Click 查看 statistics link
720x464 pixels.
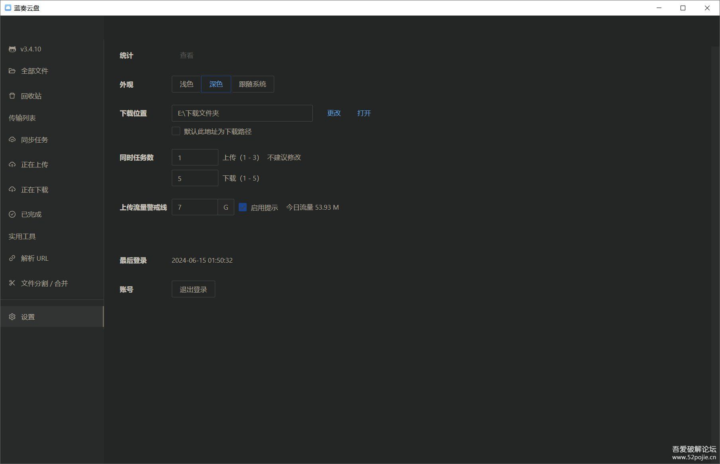(x=186, y=55)
